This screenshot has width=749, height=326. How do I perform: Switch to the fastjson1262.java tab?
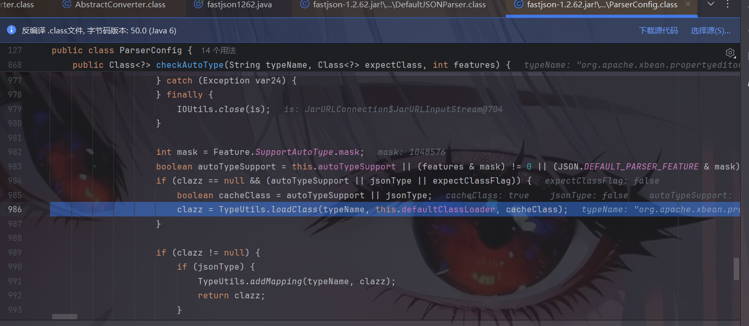(239, 5)
